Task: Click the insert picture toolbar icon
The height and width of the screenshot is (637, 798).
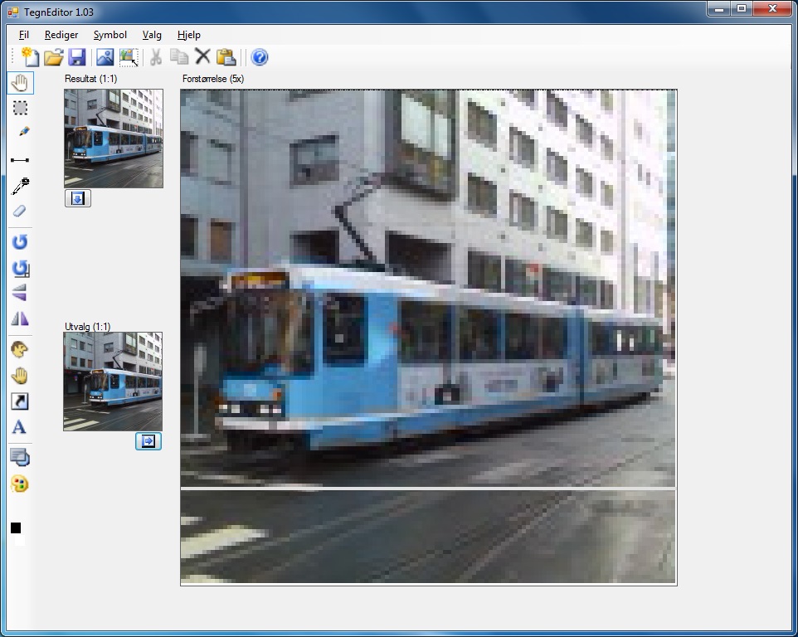Action: tap(105, 57)
